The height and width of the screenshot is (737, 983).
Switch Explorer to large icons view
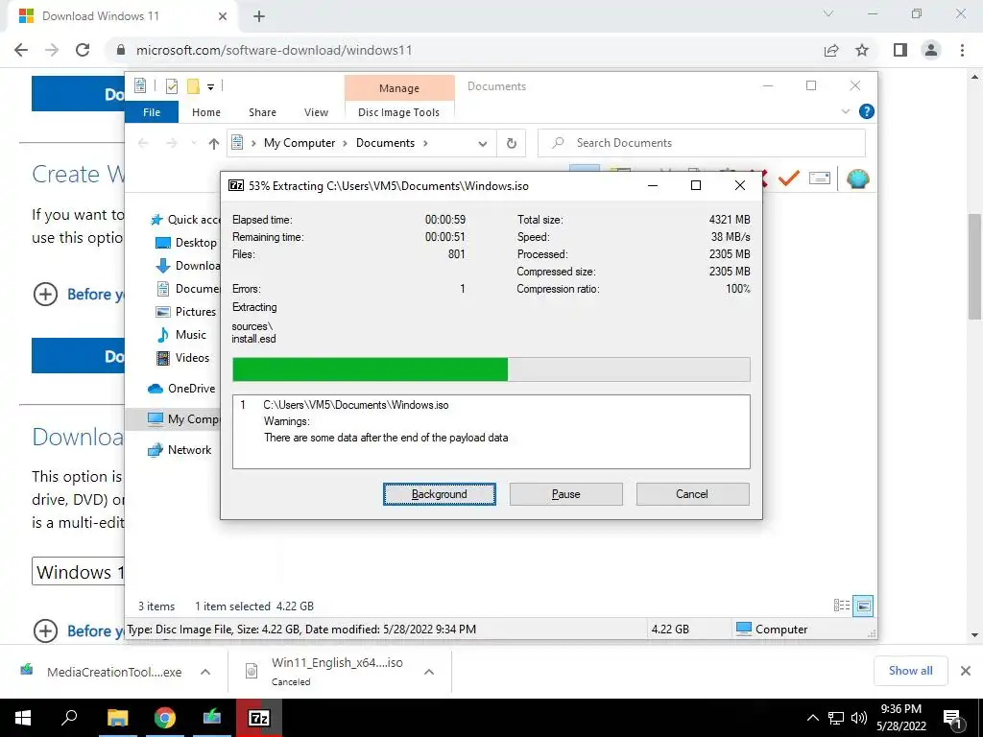click(863, 606)
